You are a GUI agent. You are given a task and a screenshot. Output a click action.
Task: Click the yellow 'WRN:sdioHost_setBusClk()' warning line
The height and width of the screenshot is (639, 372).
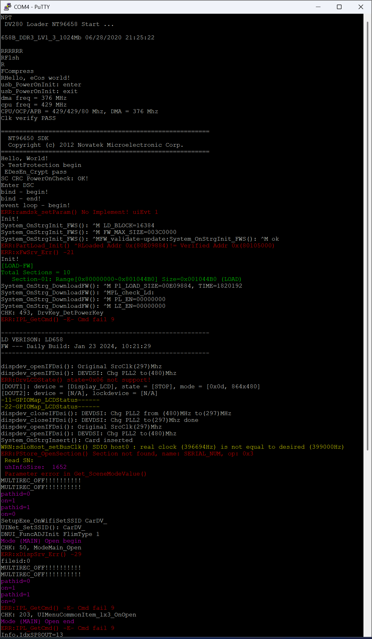click(172, 447)
